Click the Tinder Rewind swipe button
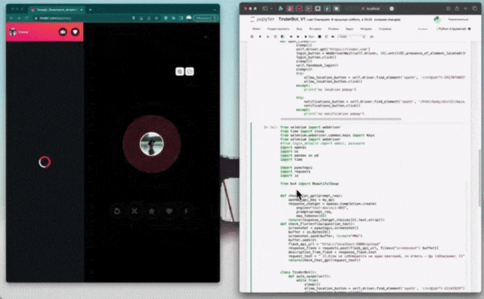 [117, 211]
